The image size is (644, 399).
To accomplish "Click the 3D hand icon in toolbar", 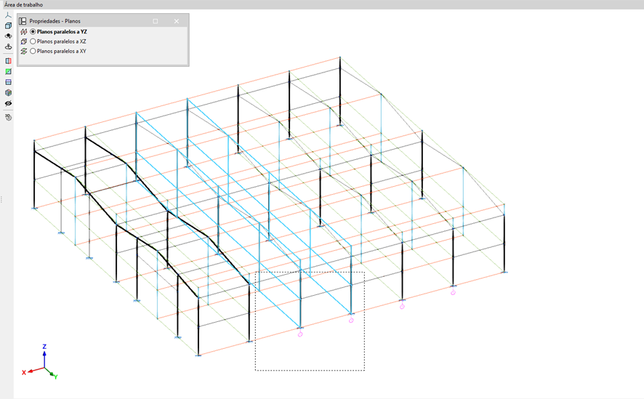I will tap(8, 118).
